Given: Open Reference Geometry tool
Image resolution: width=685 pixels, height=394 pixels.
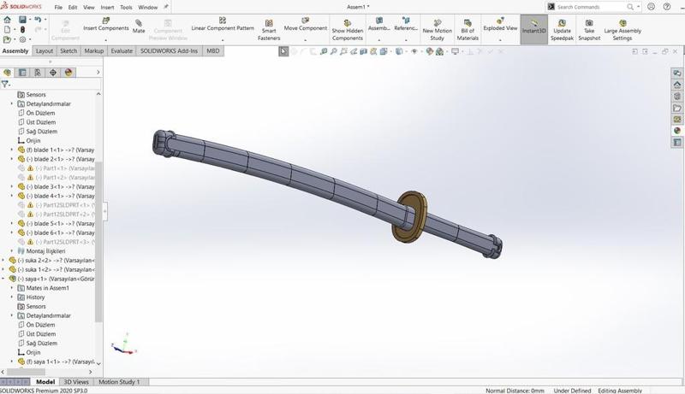Looking at the screenshot, I should (x=406, y=25).
